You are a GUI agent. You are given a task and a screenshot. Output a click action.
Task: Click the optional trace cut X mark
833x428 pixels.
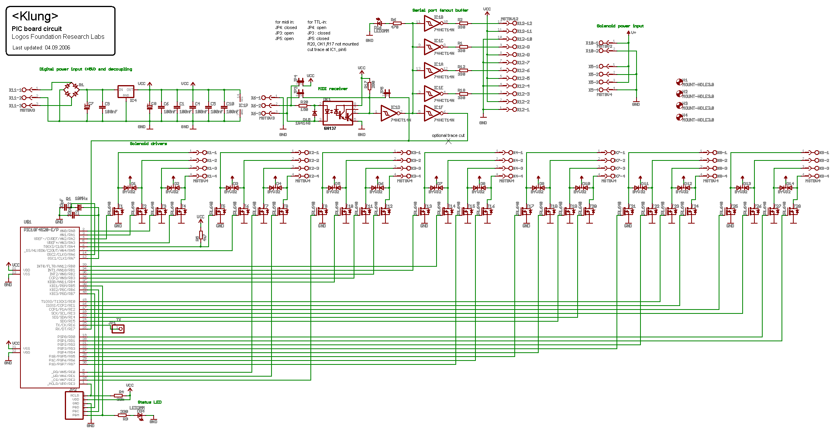448,141
